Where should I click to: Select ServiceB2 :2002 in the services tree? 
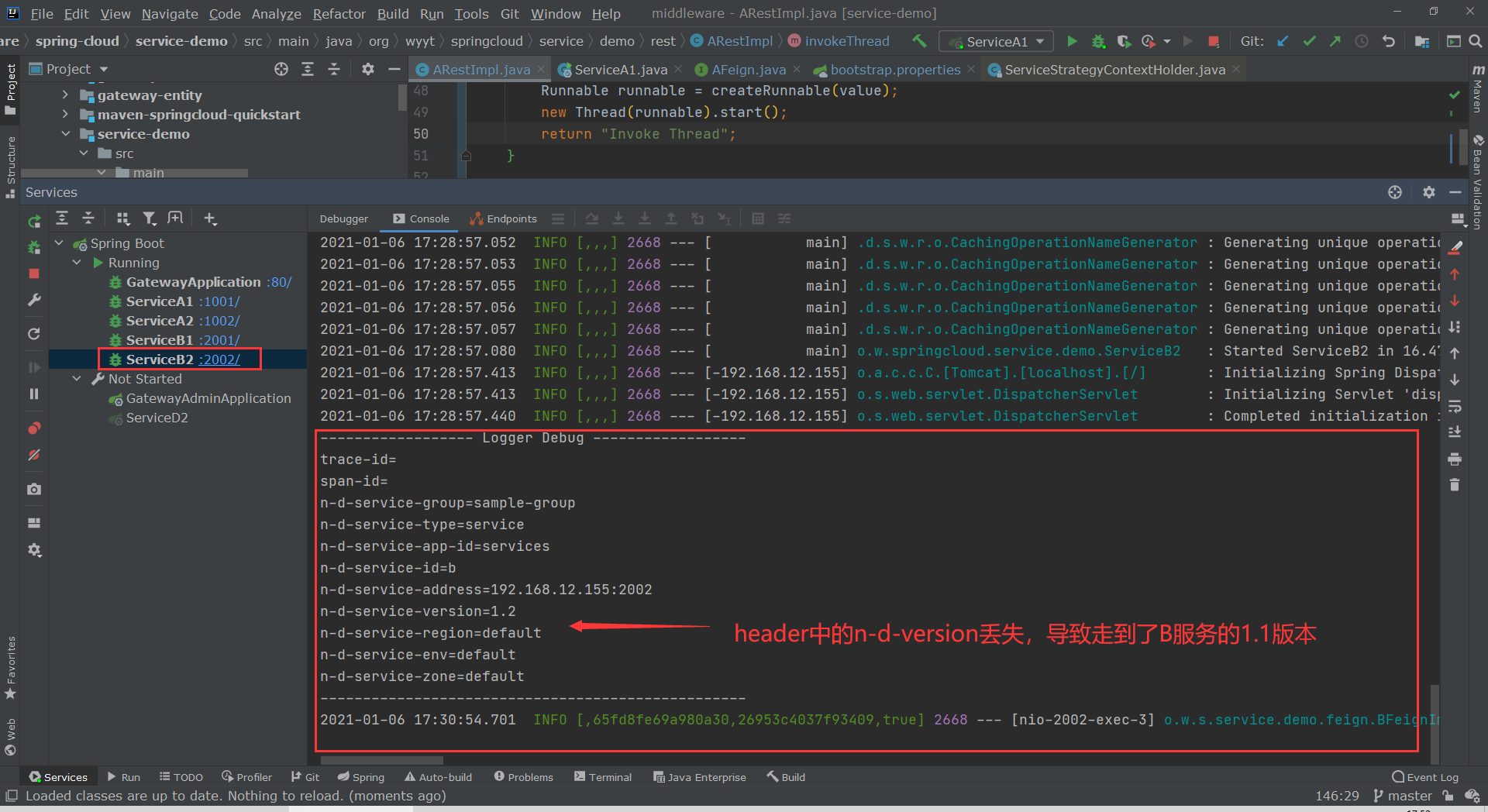pyautogui.click(x=178, y=359)
